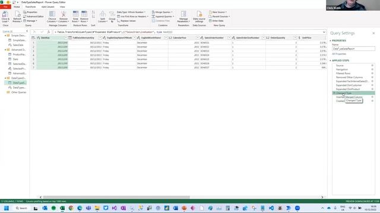Click the Close & Load icon
The image size is (380, 213).
click(x=5, y=14)
